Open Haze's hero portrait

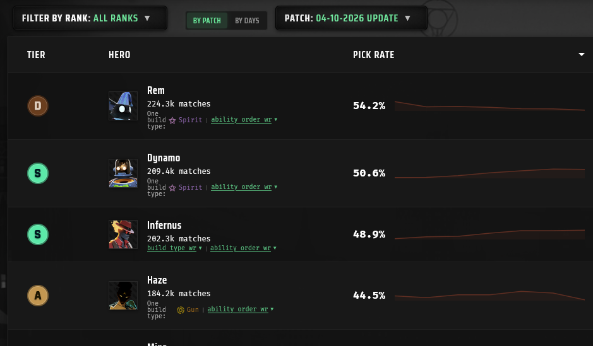pyautogui.click(x=123, y=296)
